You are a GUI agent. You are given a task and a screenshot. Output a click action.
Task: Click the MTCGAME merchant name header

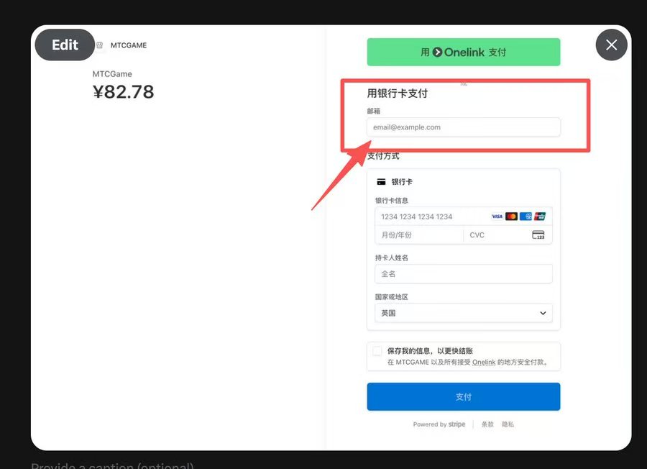click(x=129, y=45)
